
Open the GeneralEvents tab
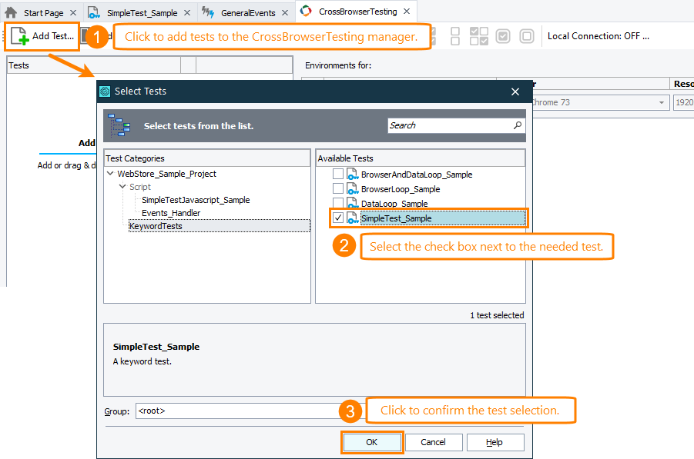tap(248, 13)
